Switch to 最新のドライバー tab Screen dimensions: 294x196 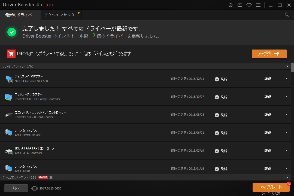pos(20,15)
